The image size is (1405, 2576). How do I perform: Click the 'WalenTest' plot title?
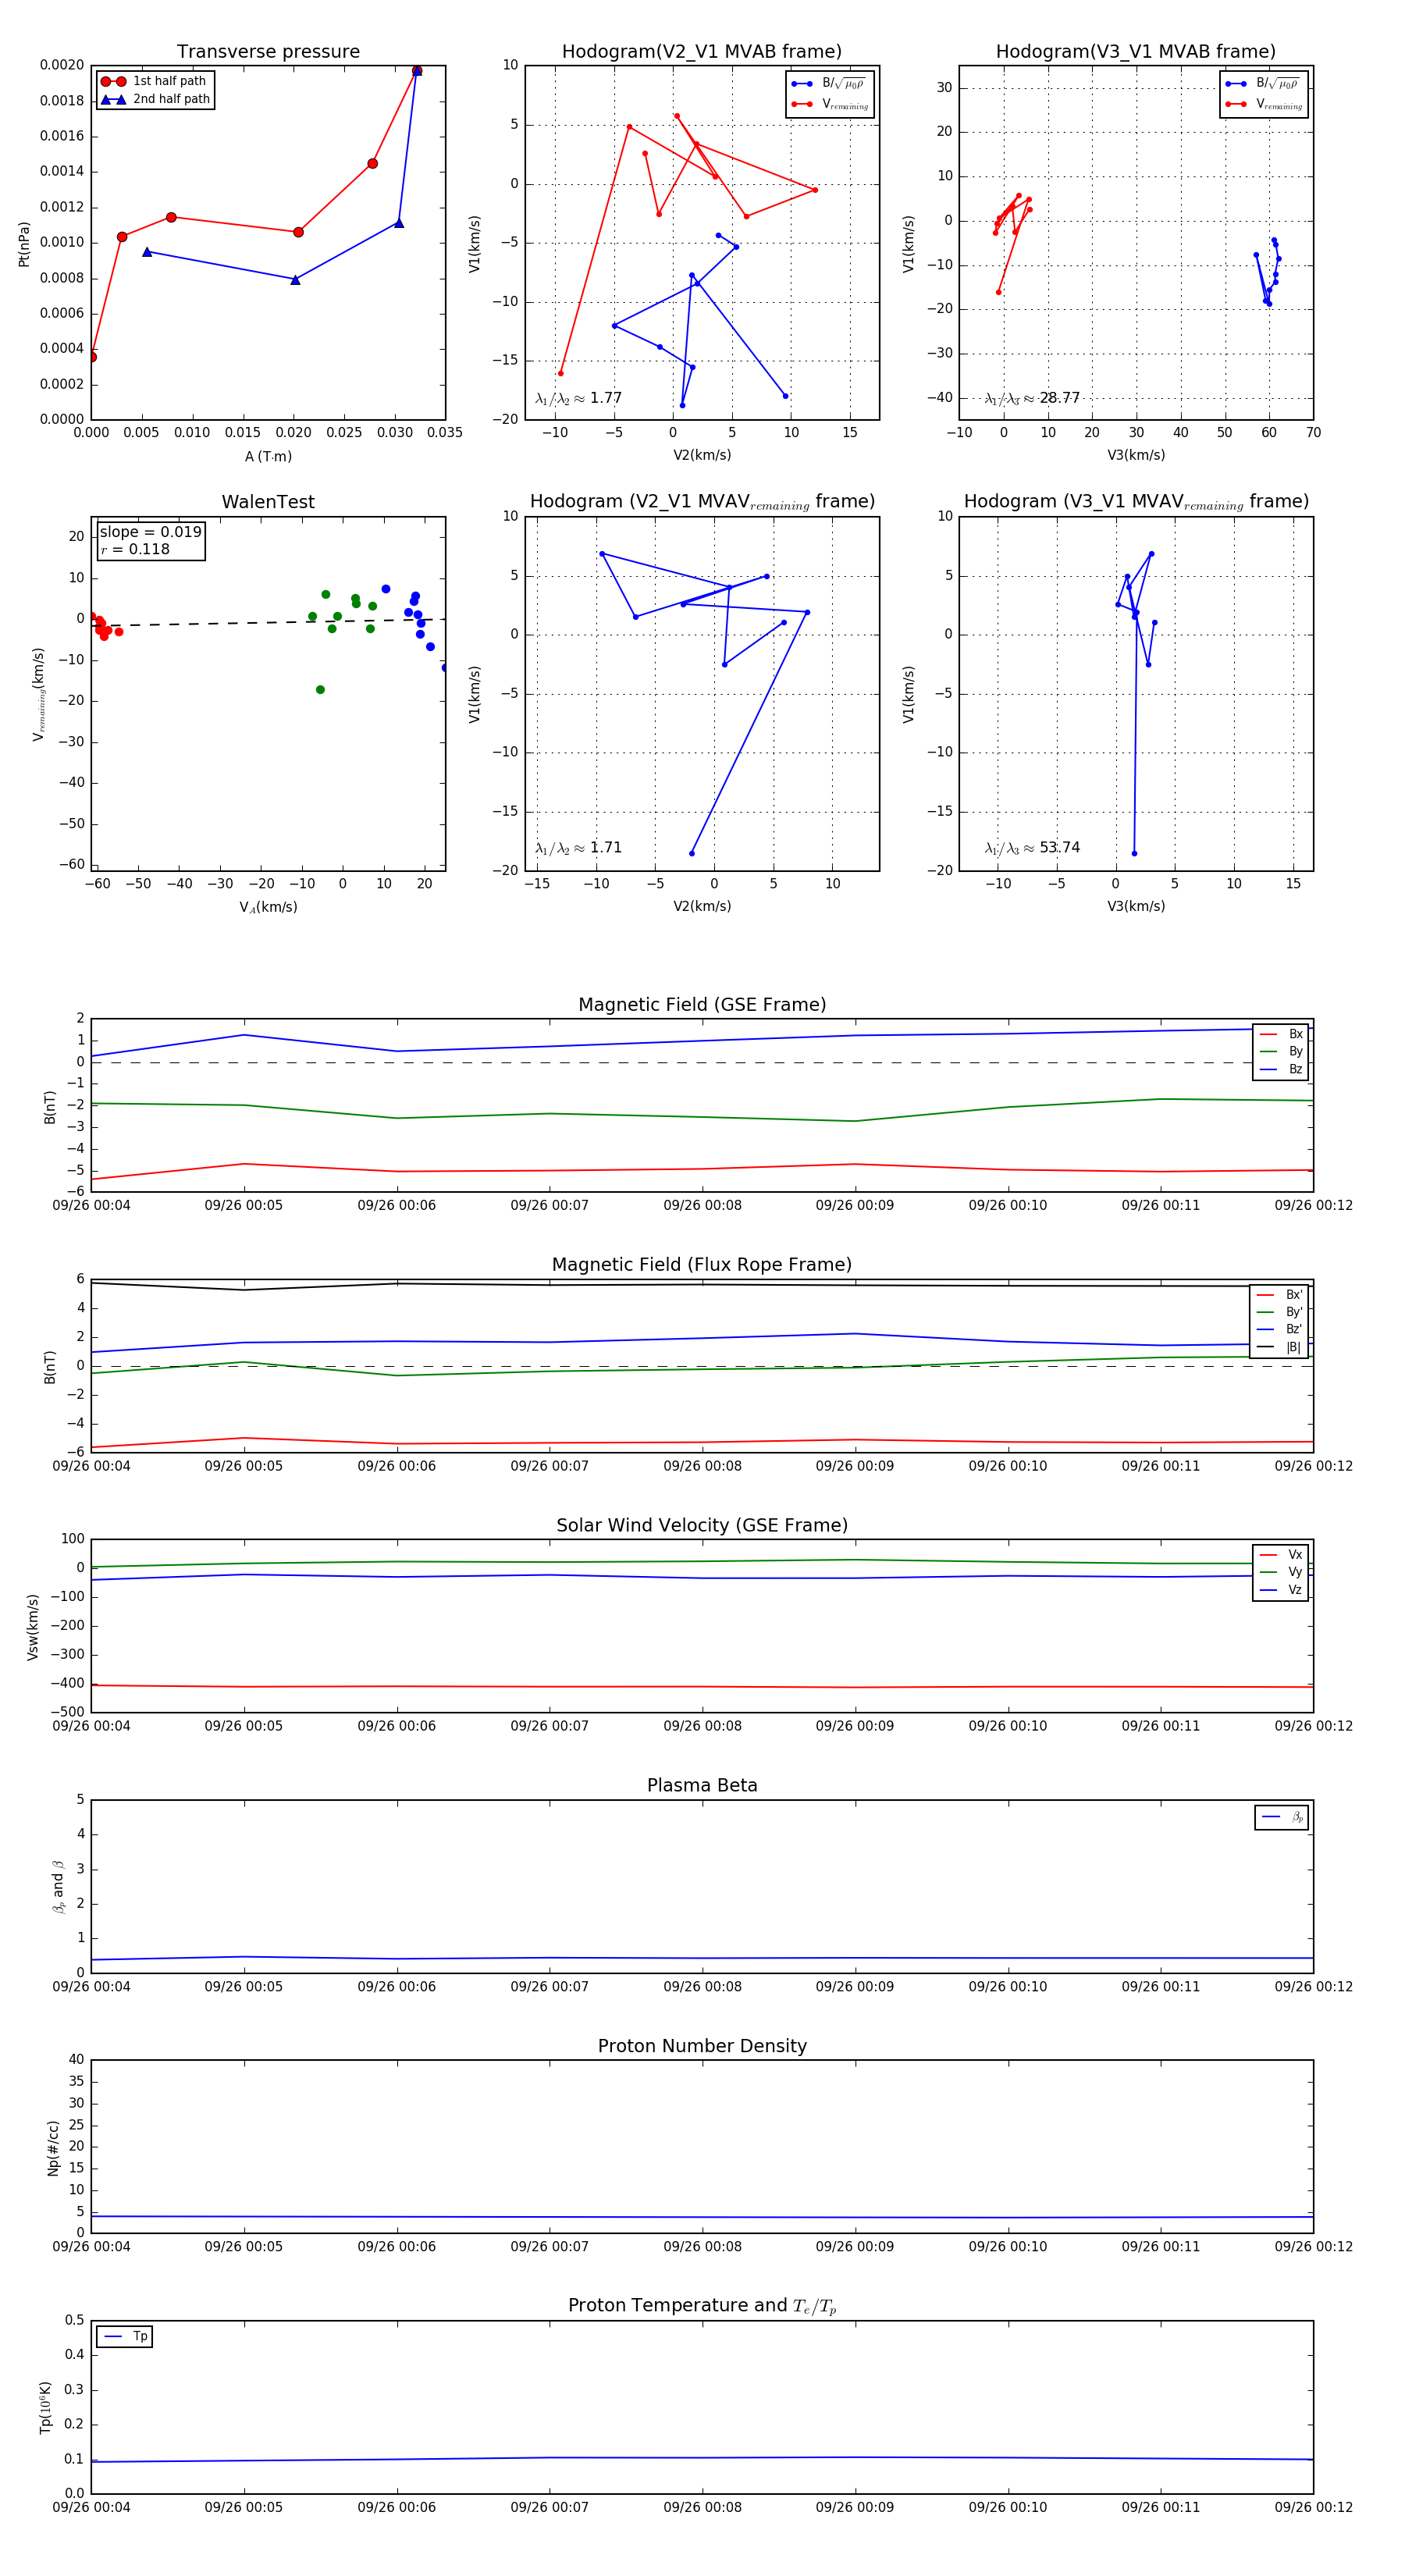[268, 502]
